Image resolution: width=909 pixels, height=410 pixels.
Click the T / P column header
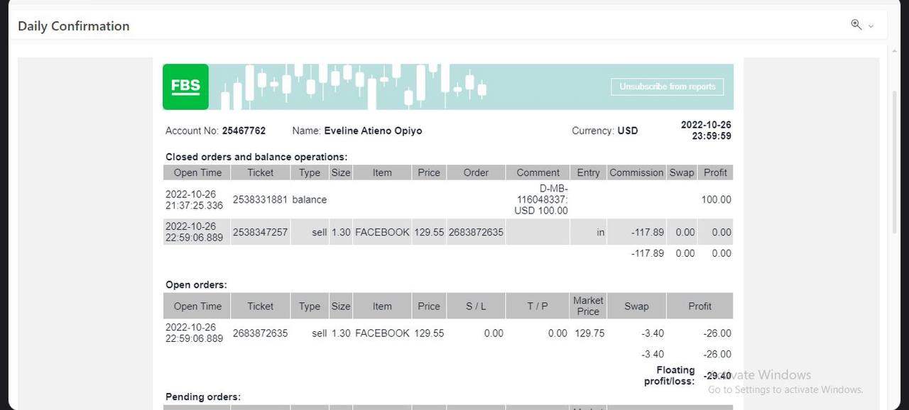point(538,306)
